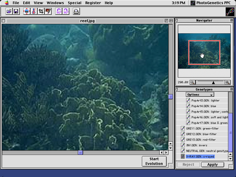Screen dimensions: 236x177
Task: Click the Start Evolution button
Action: 154,161
